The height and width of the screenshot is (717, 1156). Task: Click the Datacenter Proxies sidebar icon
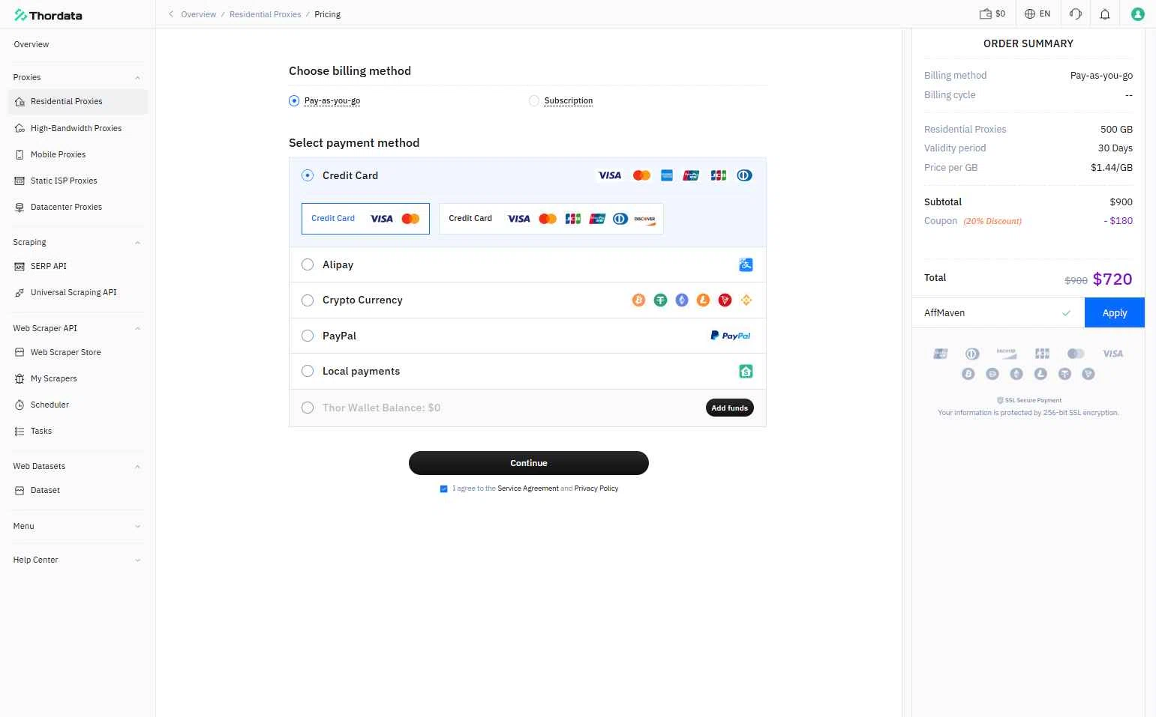[x=20, y=208]
